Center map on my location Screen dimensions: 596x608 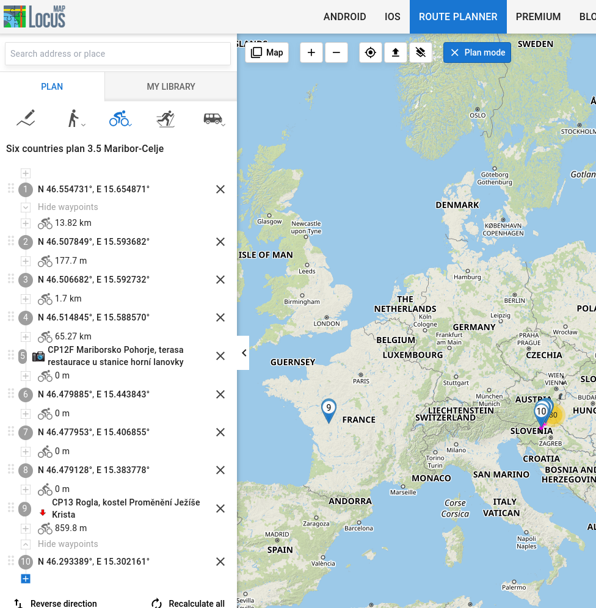[370, 52]
